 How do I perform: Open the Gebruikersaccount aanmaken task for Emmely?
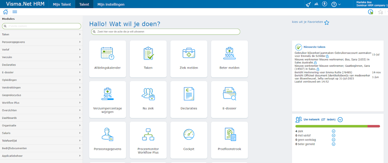[333, 55]
